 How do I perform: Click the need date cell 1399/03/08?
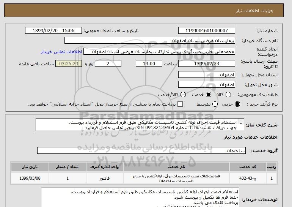(x=30, y=178)
